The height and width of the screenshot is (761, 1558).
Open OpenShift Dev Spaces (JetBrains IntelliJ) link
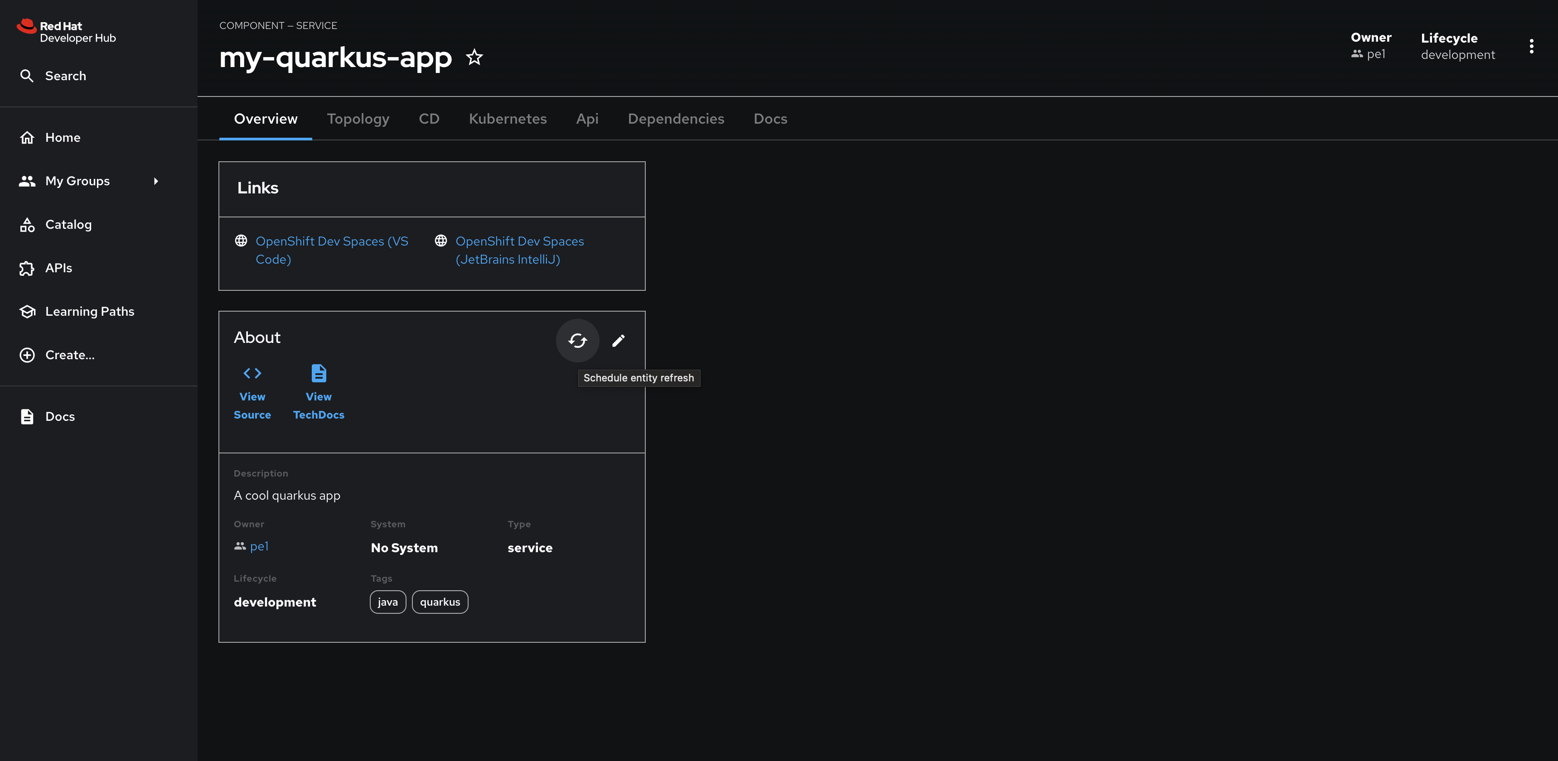[519, 250]
